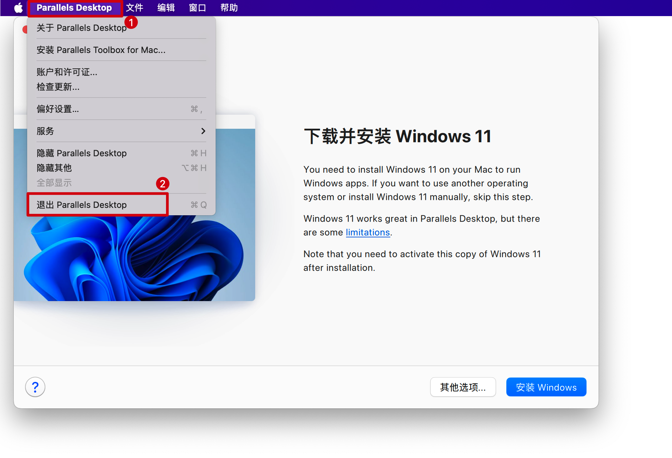672x458 pixels.
Task: Choose 隐藏其他 menu entry
Action: pos(121,168)
